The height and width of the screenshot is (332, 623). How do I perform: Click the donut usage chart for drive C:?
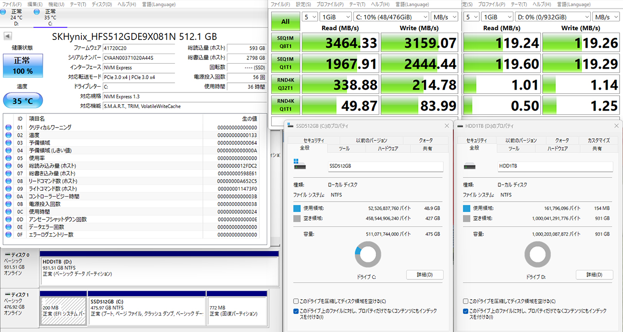(x=368, y=255)
